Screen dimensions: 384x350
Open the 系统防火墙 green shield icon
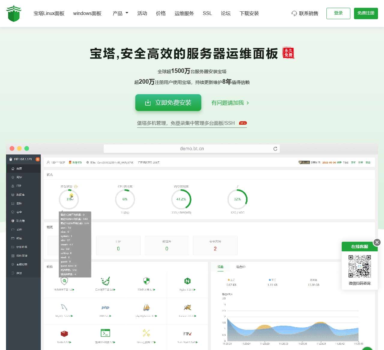(x=146, y=281)
